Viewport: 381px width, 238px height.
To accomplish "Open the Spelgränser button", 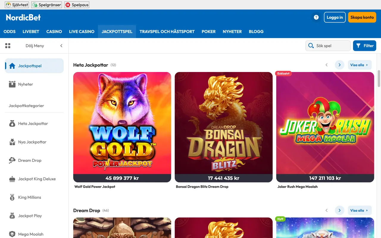I will (x=46, y=5).
